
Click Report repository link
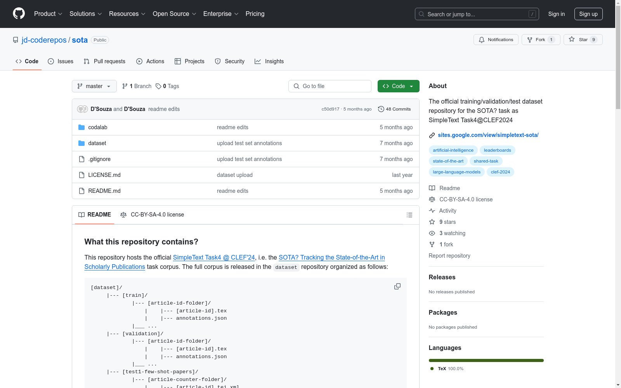[x=449, y=256]
